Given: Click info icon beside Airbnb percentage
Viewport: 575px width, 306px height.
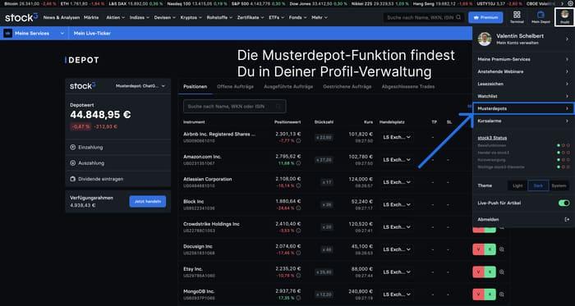Looking at the screenshot, I should [298, 140].
